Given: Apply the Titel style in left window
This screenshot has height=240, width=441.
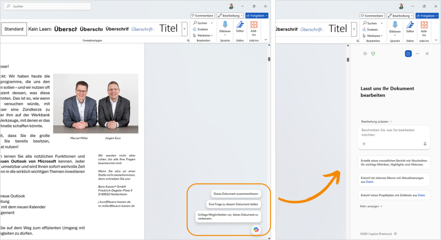Looking at the screenshot, I should click(x=169, y=28).
